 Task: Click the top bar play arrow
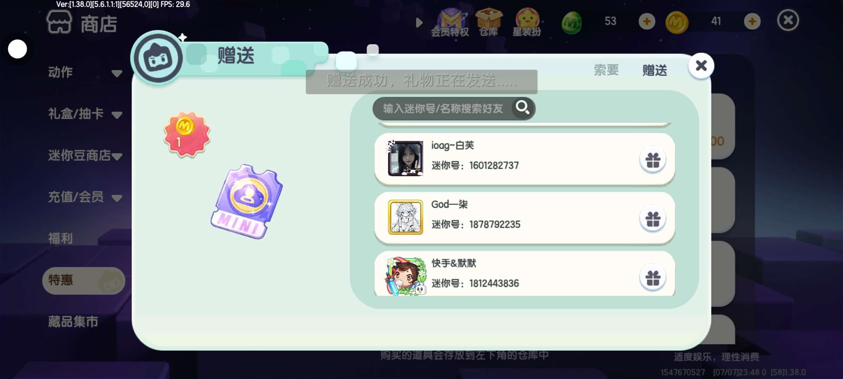pyautogui.click(x=419, y=22)
